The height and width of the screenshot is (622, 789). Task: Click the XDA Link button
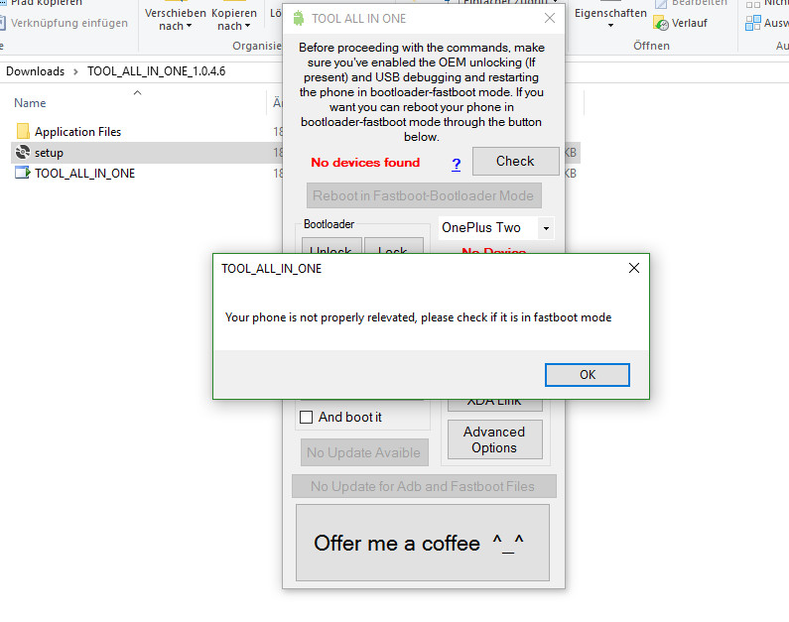click(x=494, y=405)
